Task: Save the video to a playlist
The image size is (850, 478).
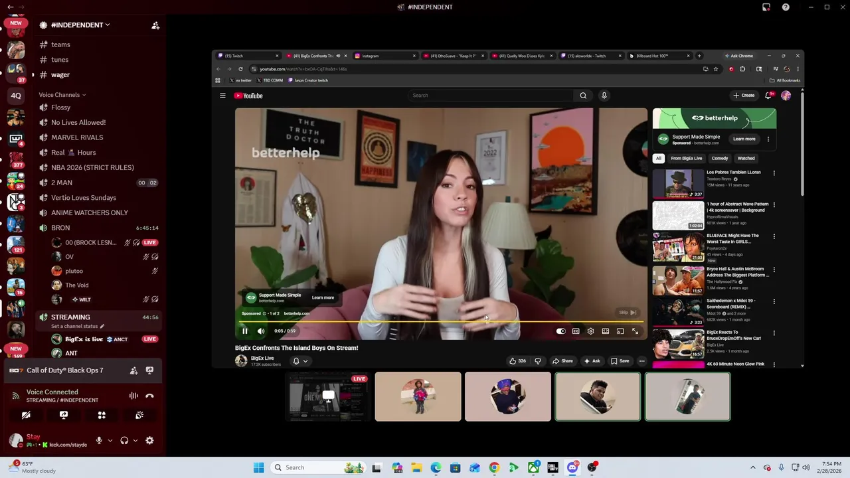Action: pos(620,361)
